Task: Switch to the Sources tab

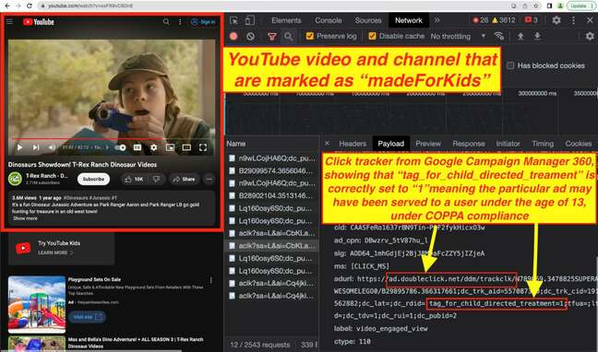Action: pos(368,20)
